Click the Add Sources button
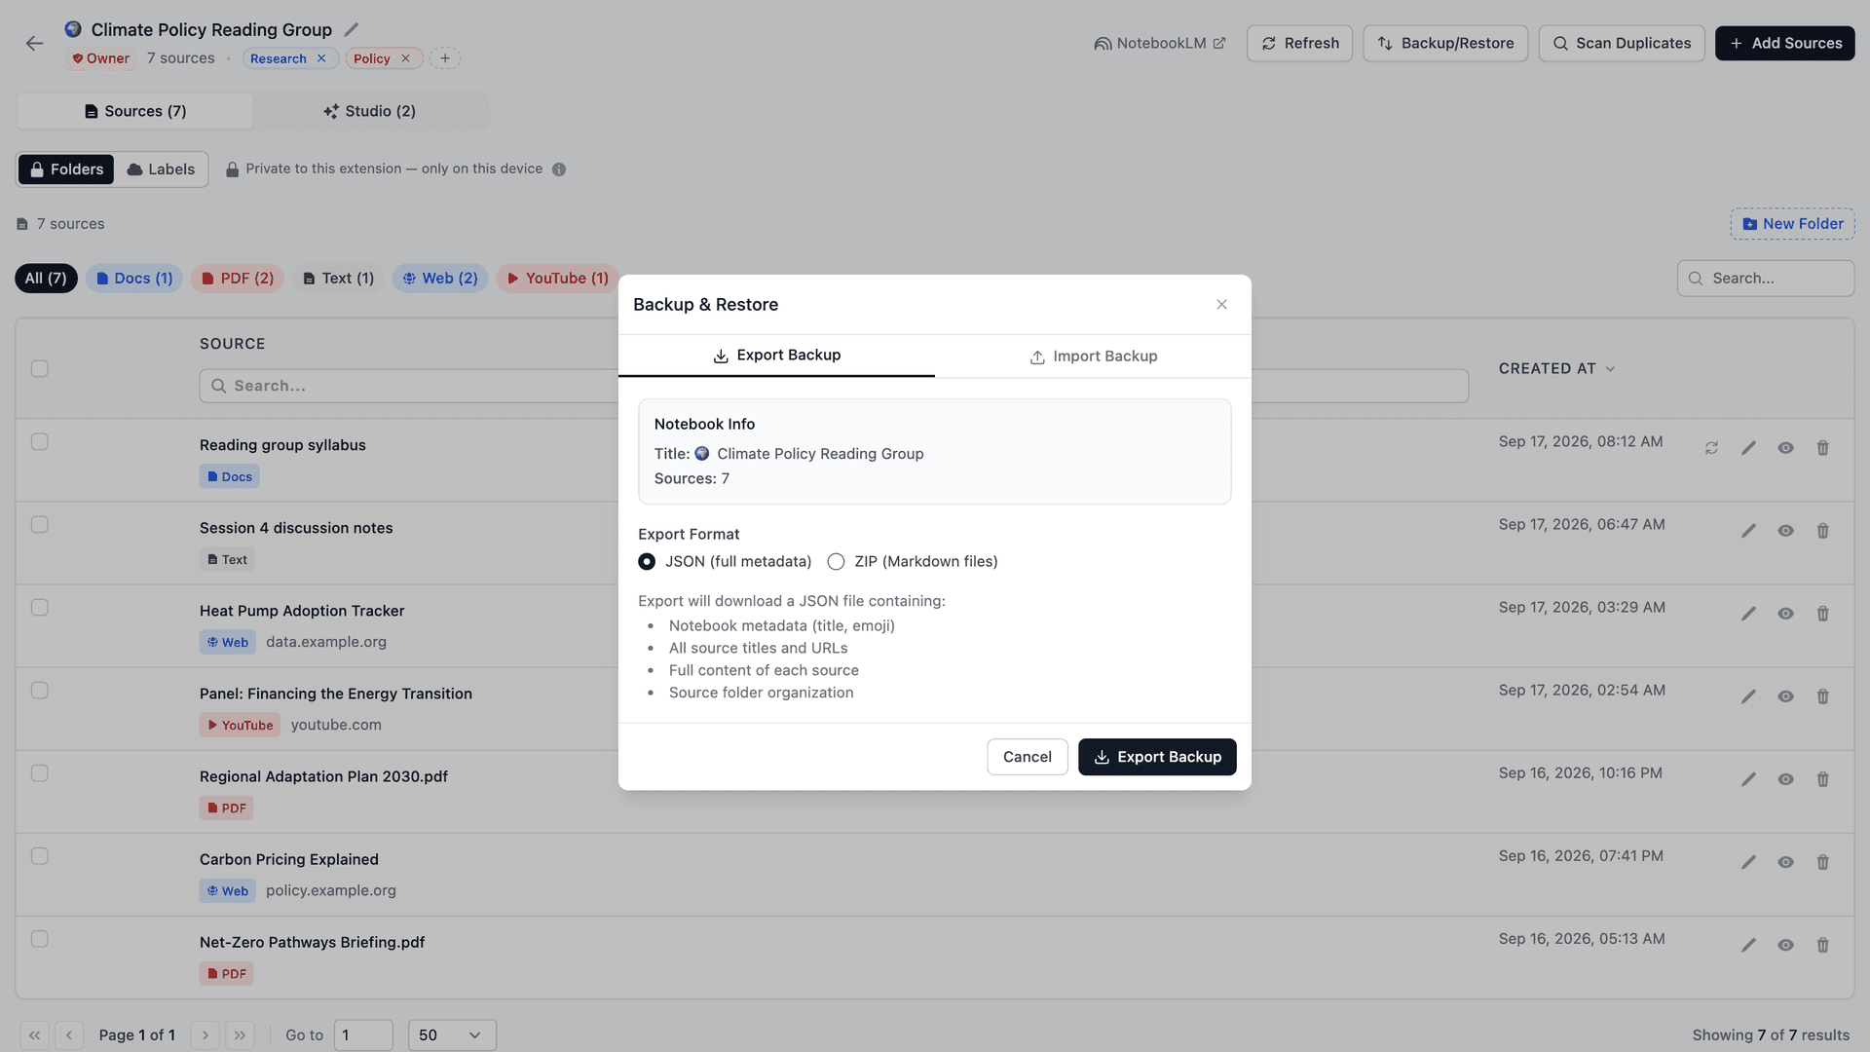 (1784, 44)
